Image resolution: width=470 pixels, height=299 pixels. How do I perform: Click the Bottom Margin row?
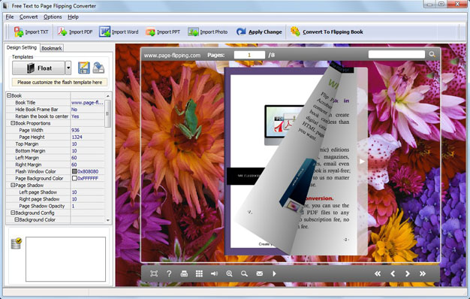[55, 150]
